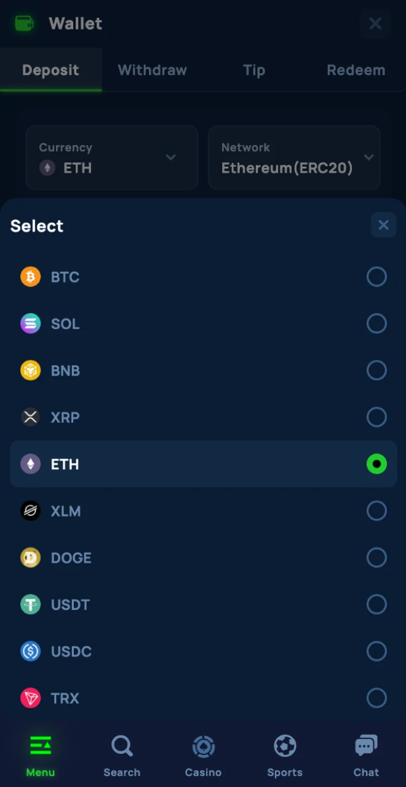The image size is (406, 787).
Task: Click the Solana coin icon
Action: (31, 323)
